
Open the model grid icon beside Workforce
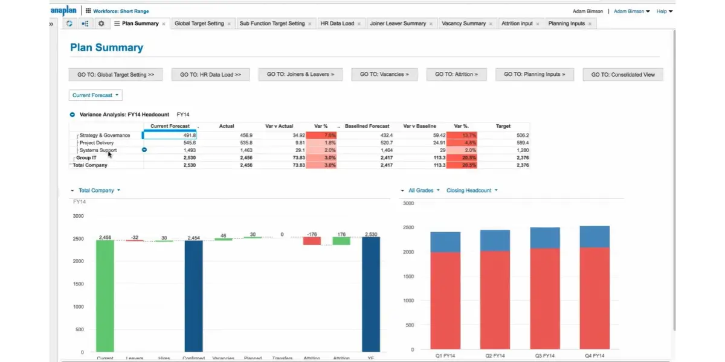88,11
